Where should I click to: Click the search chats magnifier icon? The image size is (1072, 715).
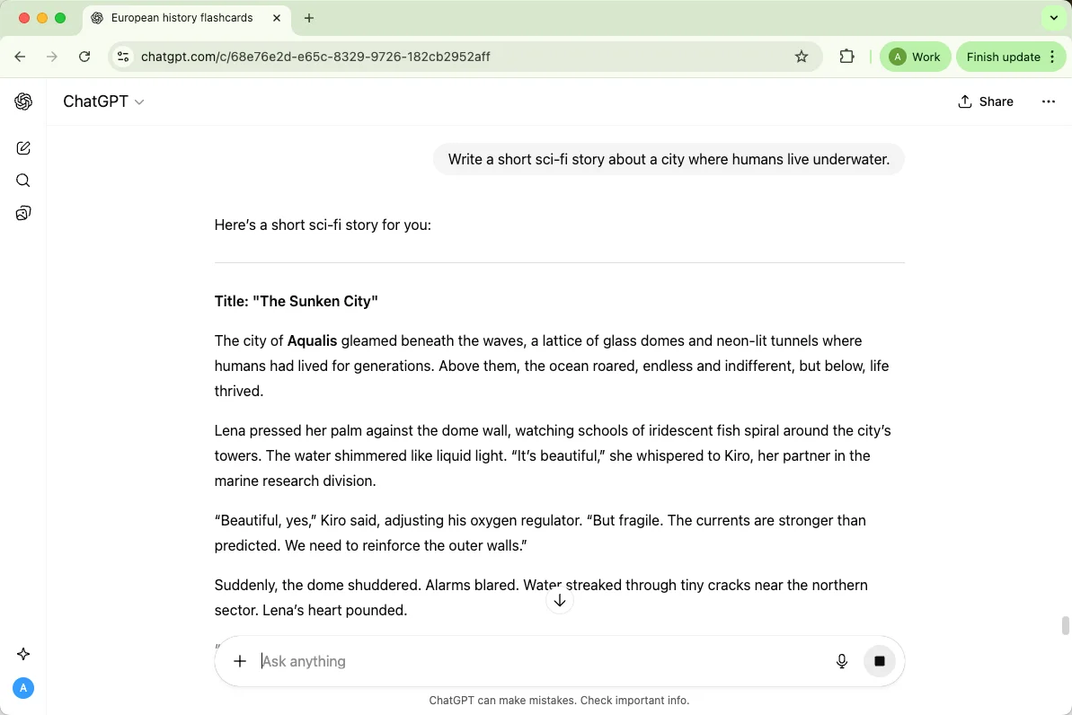click(x=23, y=181)
